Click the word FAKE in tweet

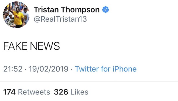[15, 46]
